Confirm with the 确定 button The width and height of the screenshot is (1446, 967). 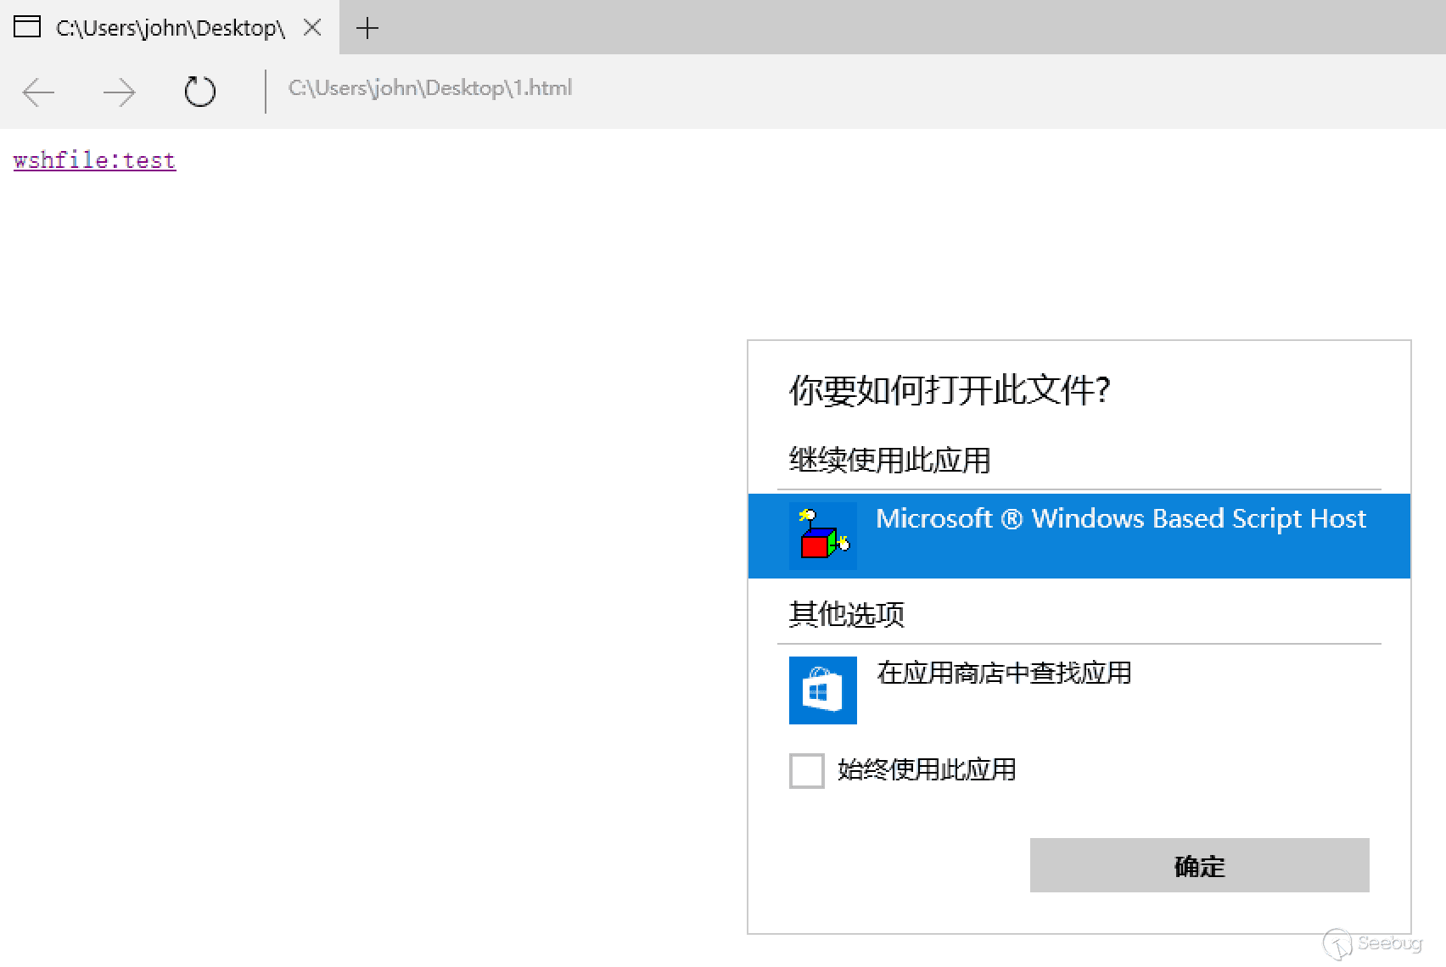point(1199,865)
